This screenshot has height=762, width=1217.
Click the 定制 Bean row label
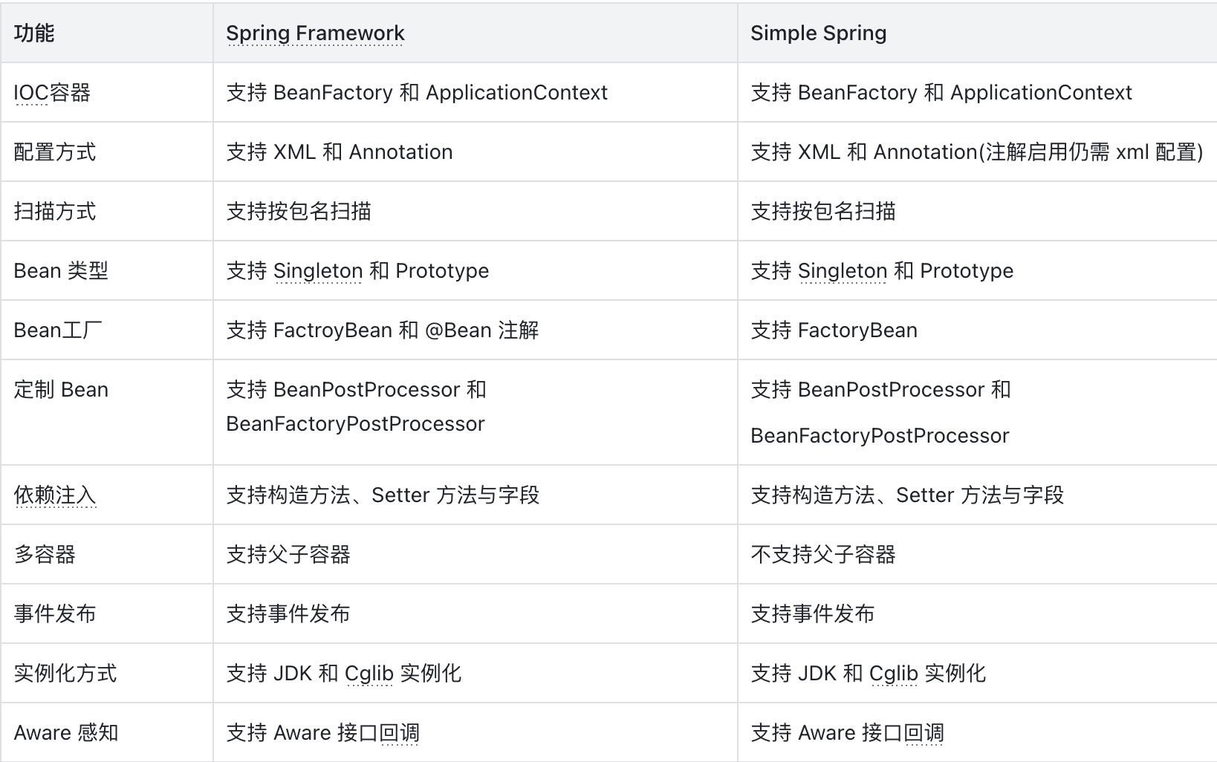click(61, 390)
